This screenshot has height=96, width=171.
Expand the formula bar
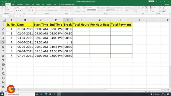170,16
